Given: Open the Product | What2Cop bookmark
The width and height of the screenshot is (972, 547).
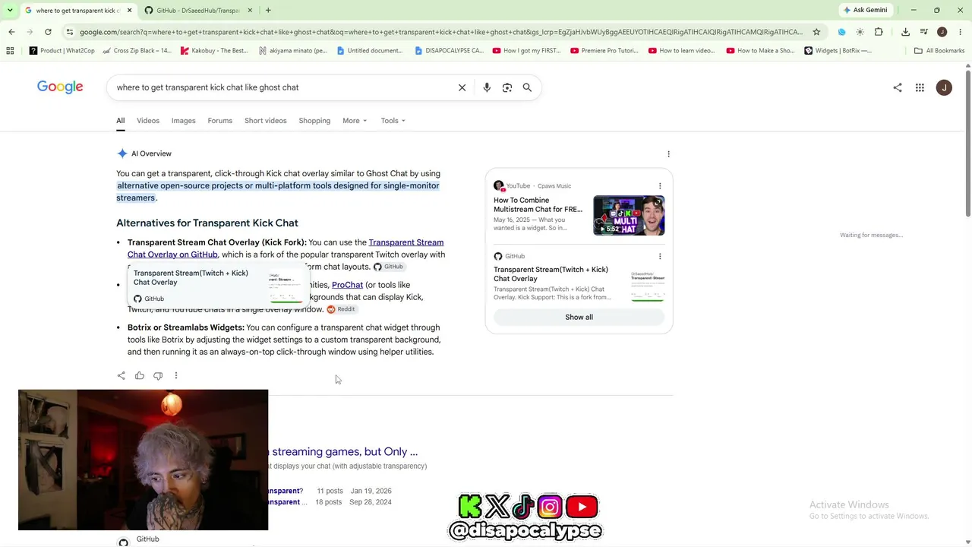Looking at the screenshot, I should (x=62, y=51).
